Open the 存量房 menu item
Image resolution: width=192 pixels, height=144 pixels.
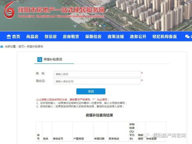point(51,37)
